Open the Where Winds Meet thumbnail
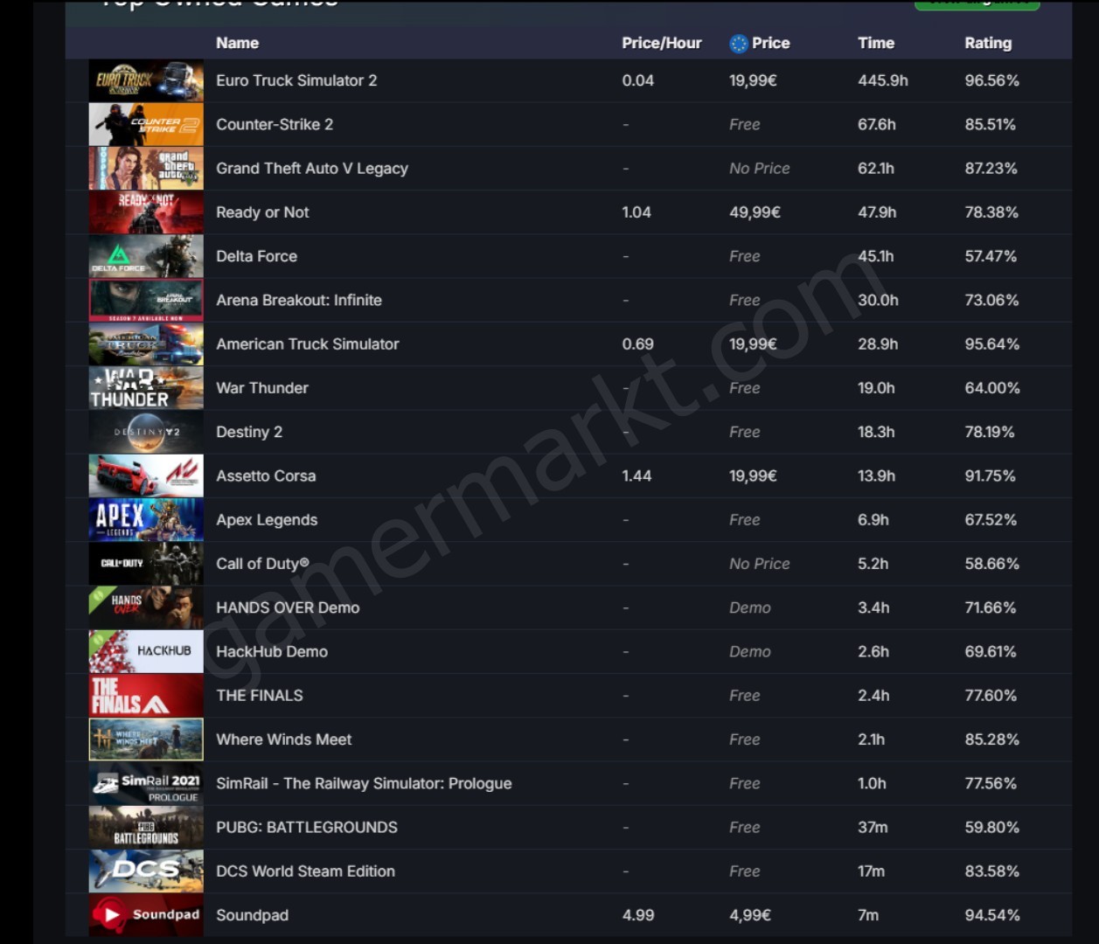Screen dimensions: 1099x944 (146, 739)
